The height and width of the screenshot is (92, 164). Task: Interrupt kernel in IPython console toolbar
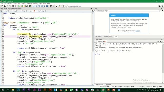[158, 41]
